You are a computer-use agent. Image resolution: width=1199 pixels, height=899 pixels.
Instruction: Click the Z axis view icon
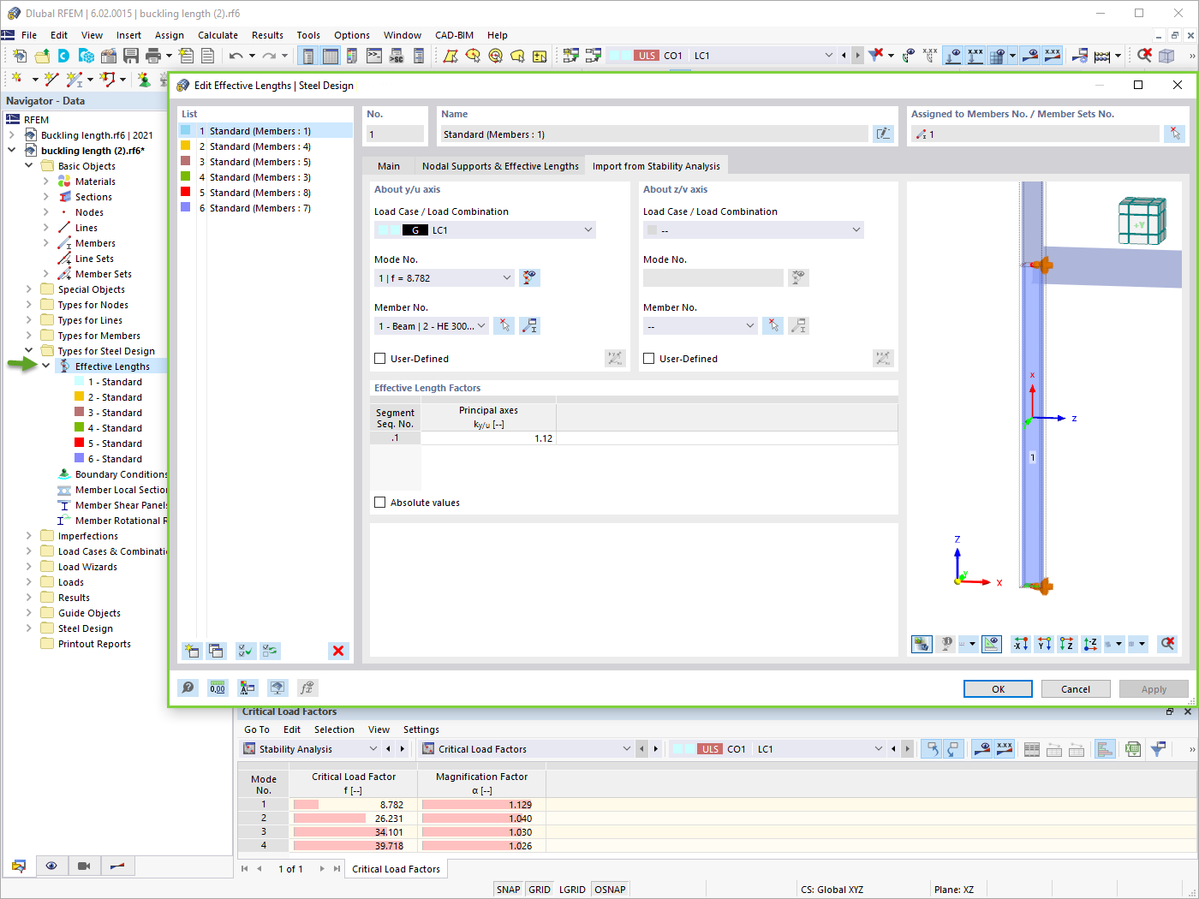point(1066,644)
